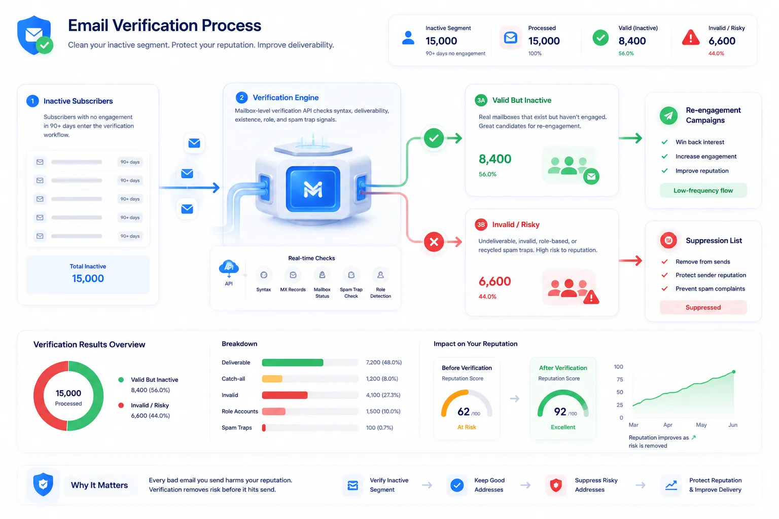Click the '1,500 (10.0%)' value
The width and height of the screenshot is (779, 519).
[x=383, y=411]
